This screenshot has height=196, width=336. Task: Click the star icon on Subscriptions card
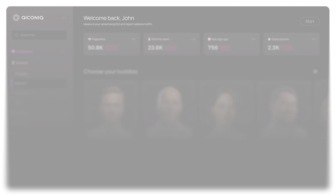click(269, 39)
